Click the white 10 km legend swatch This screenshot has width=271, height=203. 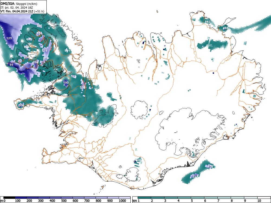[264, 198]
